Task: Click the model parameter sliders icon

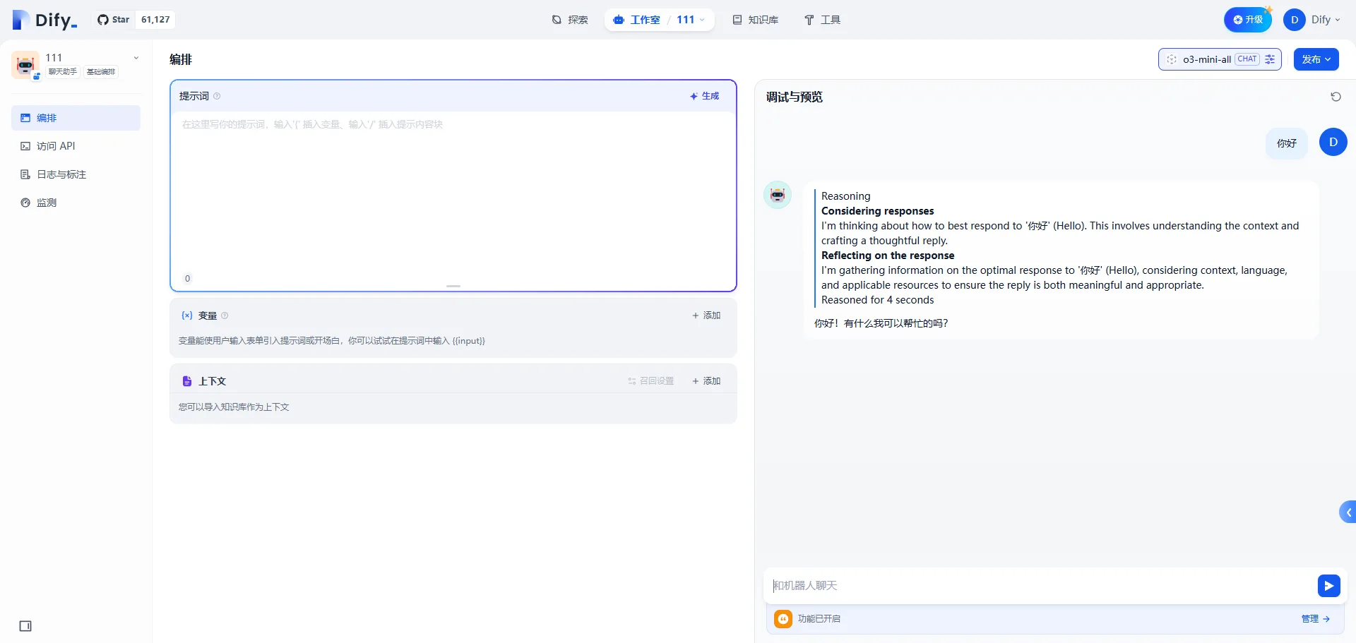Action: pos(1270,59)
